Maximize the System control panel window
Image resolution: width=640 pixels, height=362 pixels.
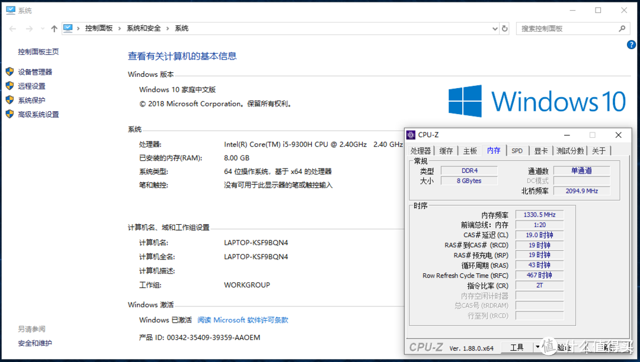click(x=598, y=10)
